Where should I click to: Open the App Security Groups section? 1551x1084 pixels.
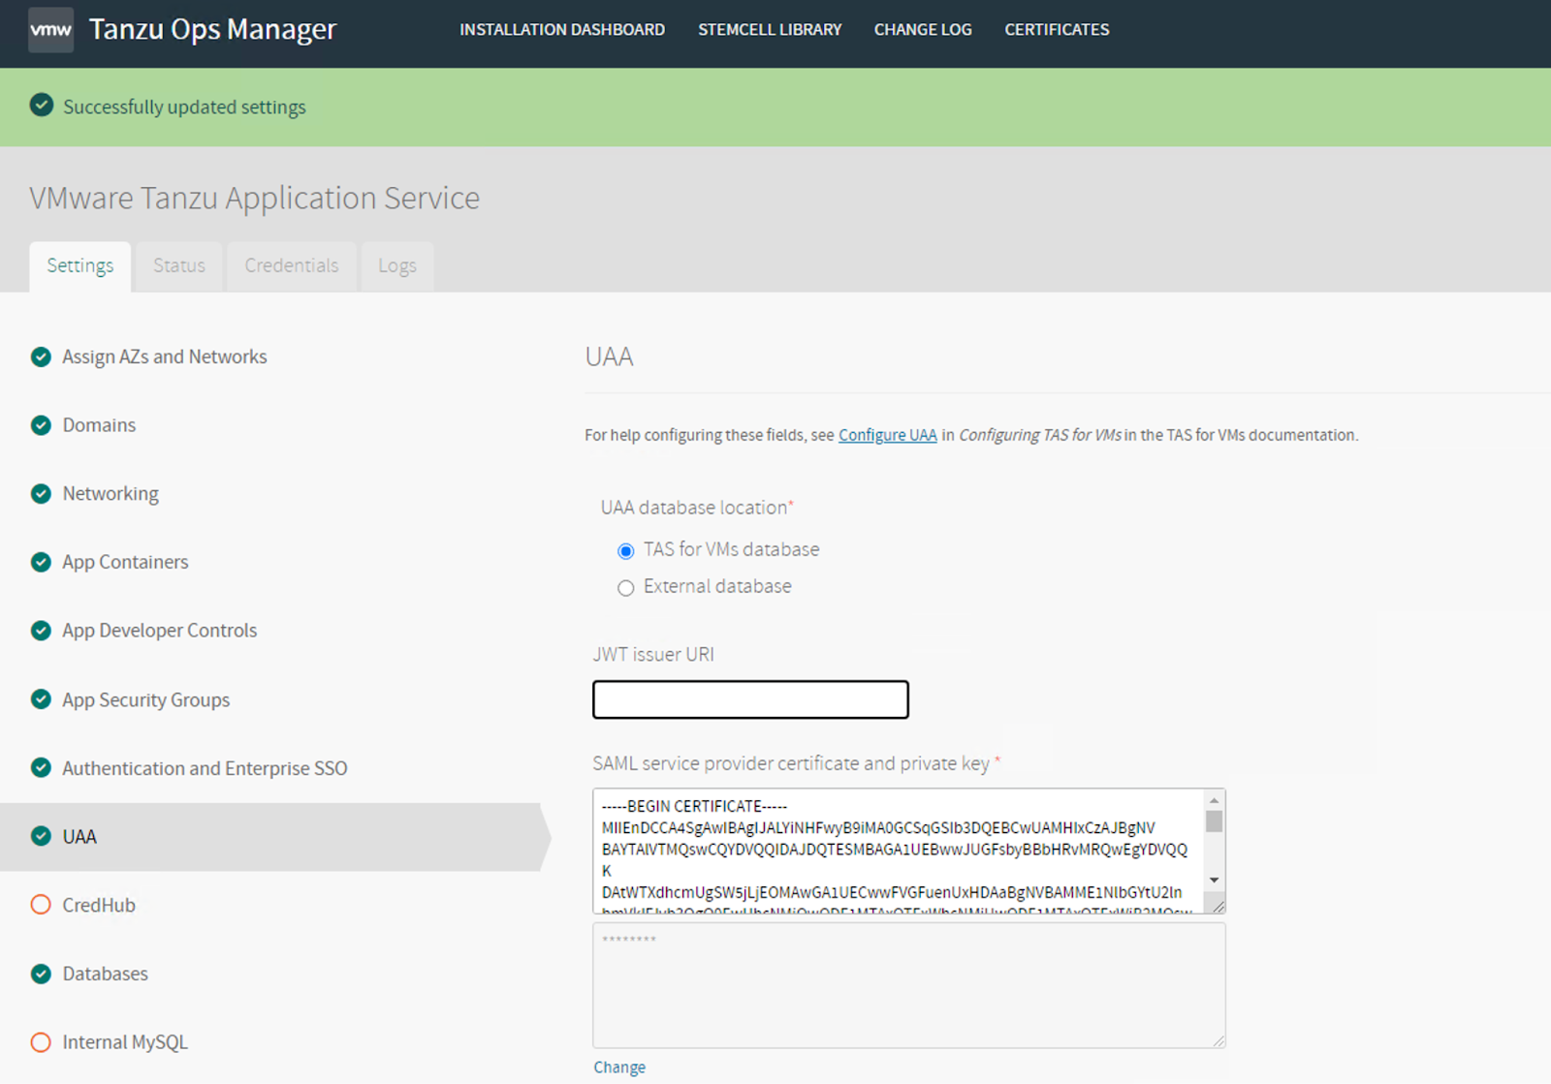[x=146, y=699]
